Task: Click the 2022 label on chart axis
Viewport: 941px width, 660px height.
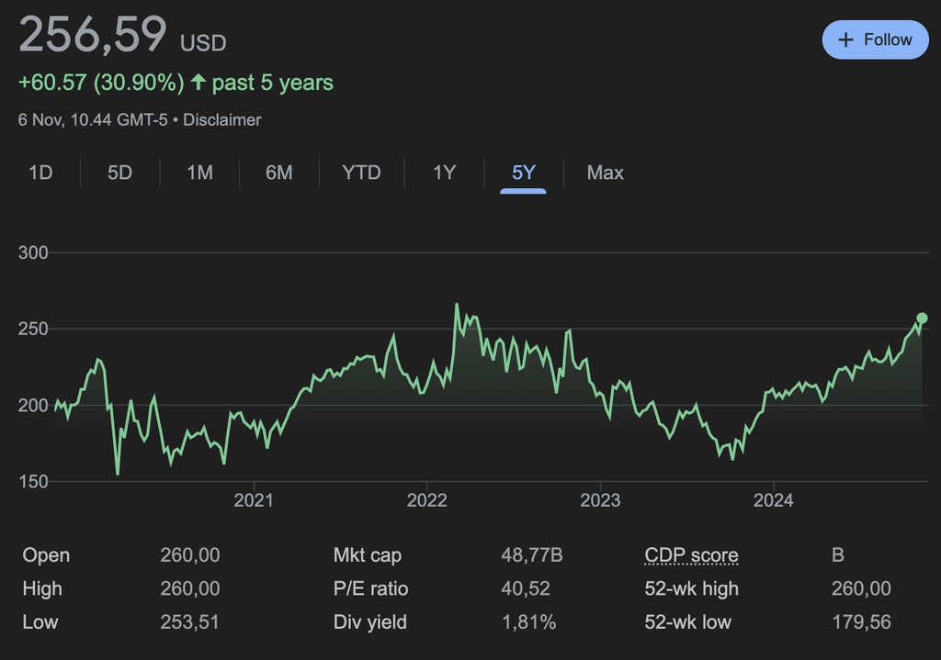Action: pyautogui.click(x=426, y=500)
